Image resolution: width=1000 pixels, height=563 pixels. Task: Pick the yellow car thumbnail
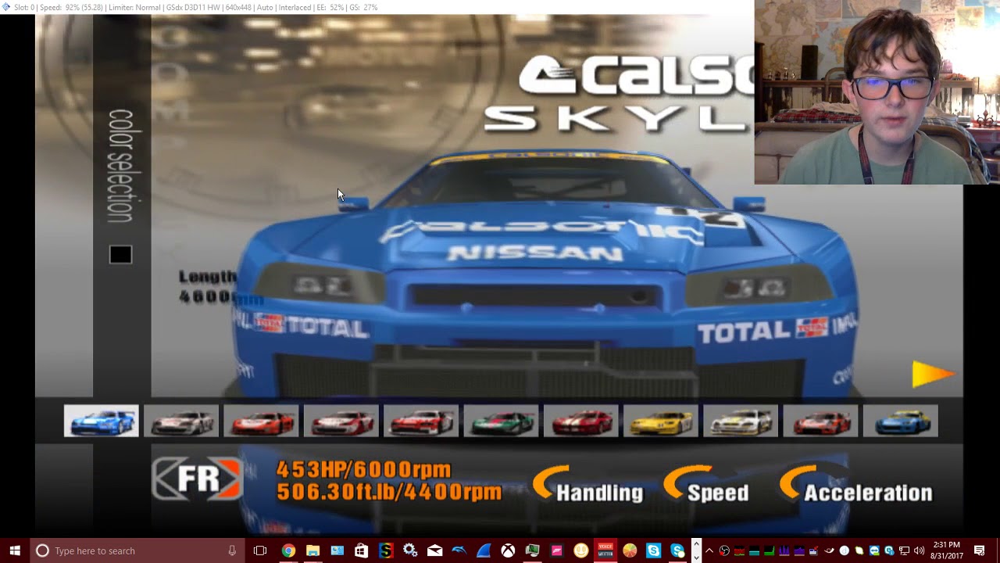coord(660,421)
